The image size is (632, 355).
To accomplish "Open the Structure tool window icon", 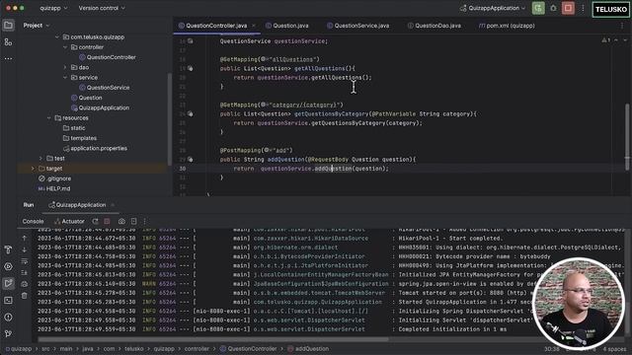I will click(8, 41).
